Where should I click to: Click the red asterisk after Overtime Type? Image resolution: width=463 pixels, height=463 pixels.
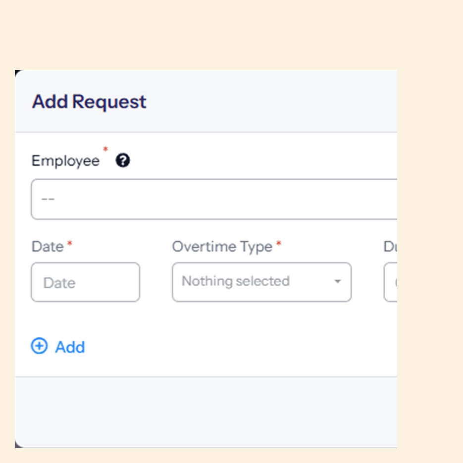[x=279, y=244]
